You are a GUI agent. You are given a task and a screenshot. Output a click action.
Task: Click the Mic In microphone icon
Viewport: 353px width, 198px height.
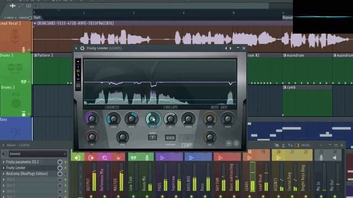(x=321, y=158)
